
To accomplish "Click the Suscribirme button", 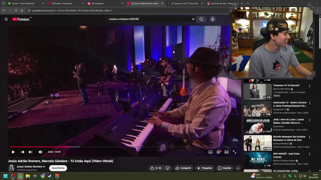I will 58,168.
